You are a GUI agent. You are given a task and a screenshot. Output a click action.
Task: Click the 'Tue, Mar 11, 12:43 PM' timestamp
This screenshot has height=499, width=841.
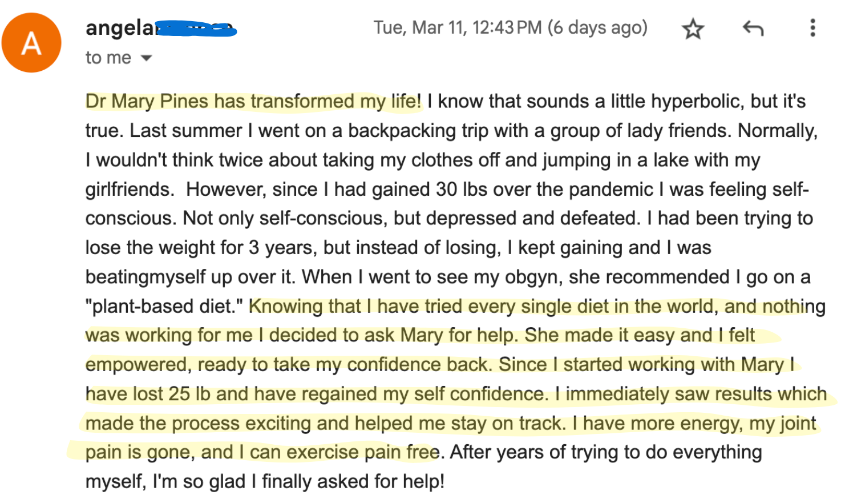click(x=457, y=27)
